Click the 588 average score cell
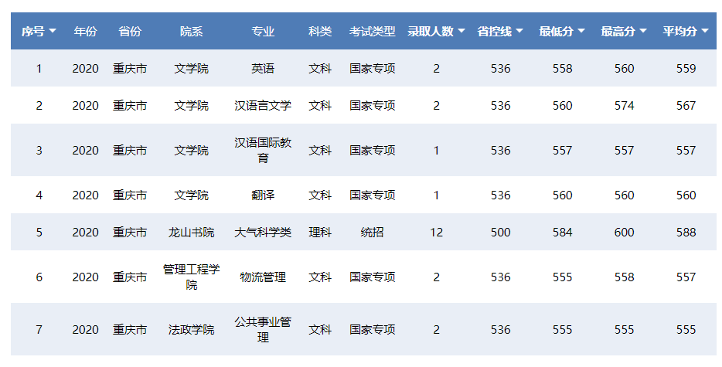Screen dimensions: 722x367 [x=686, y=233]
